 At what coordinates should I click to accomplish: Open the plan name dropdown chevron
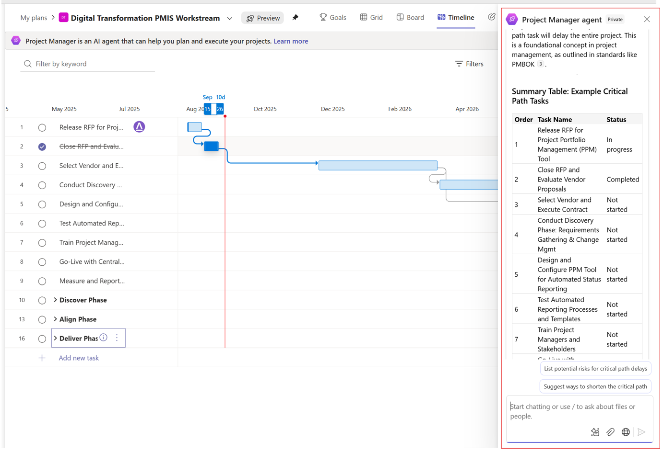230,19
